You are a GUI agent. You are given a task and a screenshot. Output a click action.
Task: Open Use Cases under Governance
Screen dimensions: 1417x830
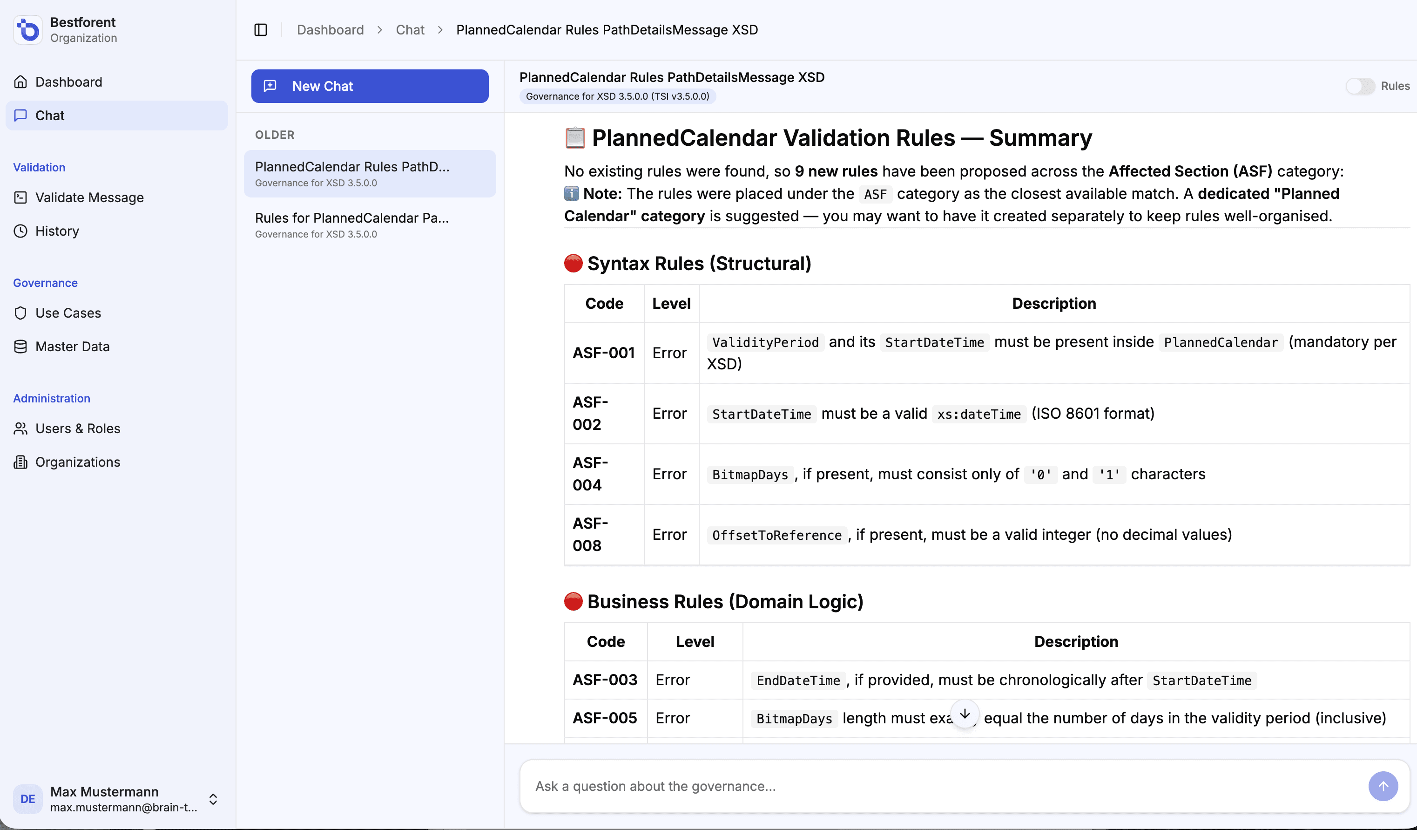[x=67, y=313]
